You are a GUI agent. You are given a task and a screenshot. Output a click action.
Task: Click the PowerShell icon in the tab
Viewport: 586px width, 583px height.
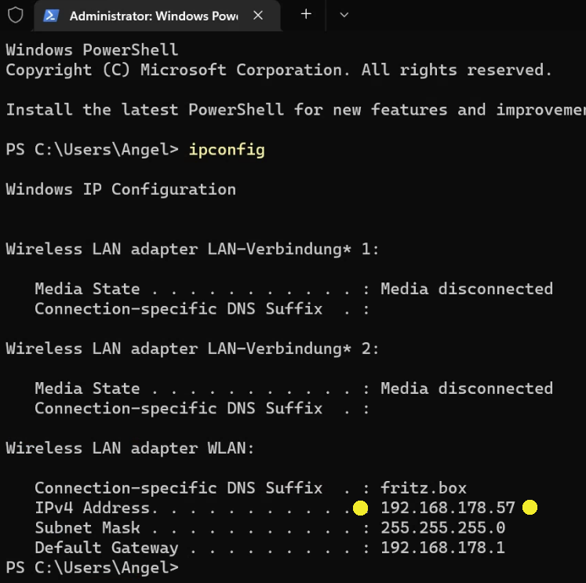pos(52,15)
